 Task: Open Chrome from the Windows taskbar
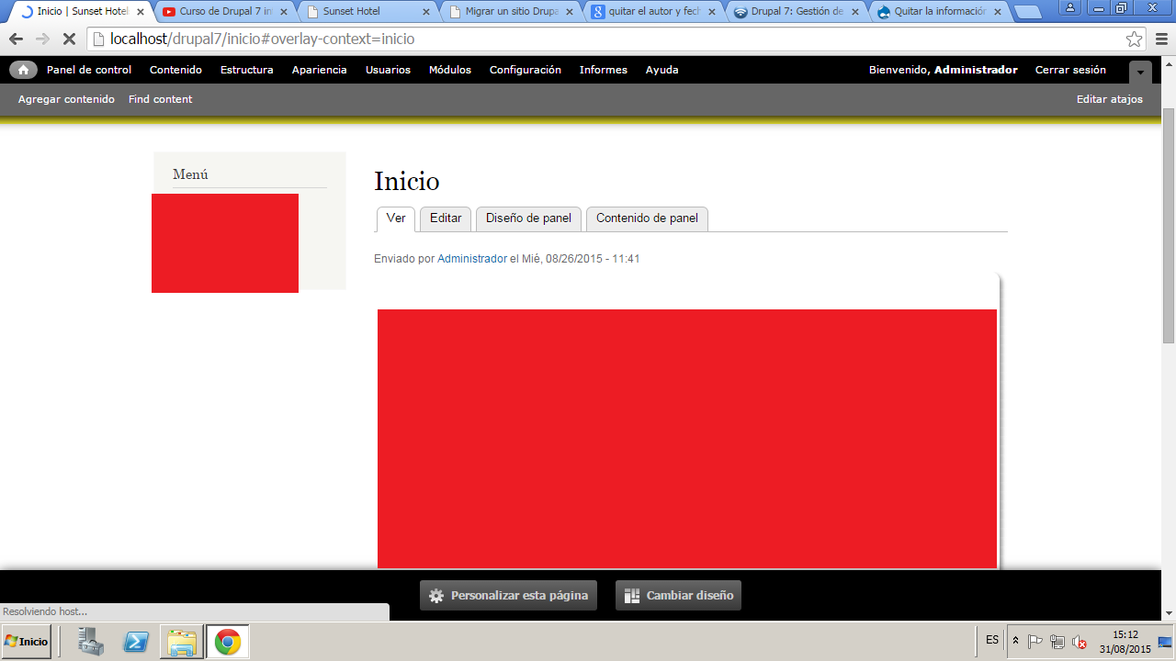coord(227,642)
